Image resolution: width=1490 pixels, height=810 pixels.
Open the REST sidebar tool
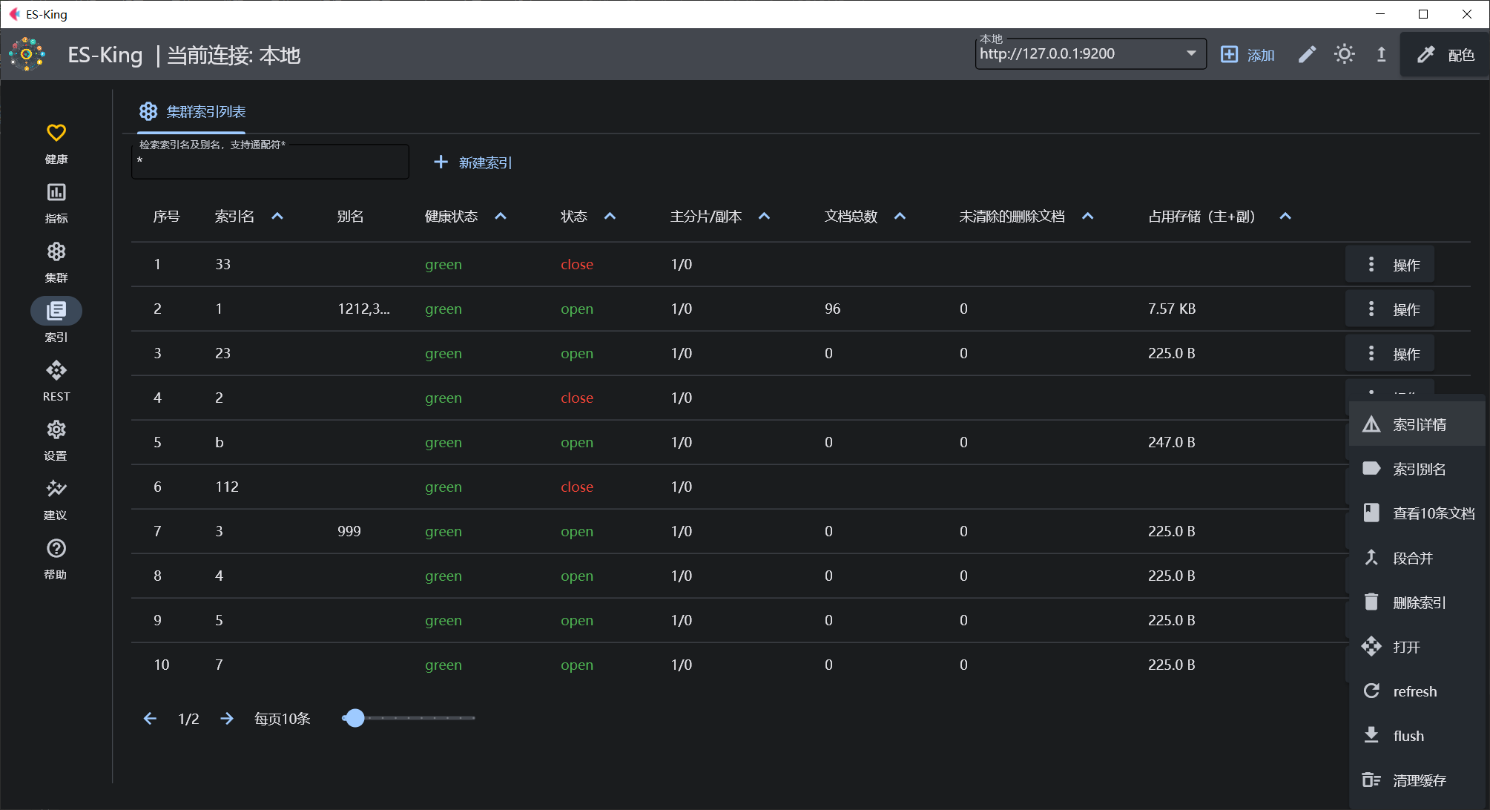56,371
